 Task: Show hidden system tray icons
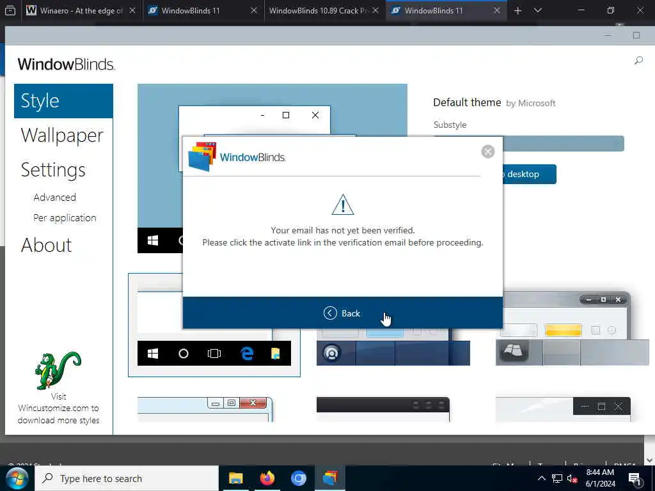[x=541, y=478]
